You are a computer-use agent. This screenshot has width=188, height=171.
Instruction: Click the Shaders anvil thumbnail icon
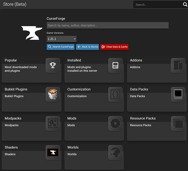pos(53,153)
